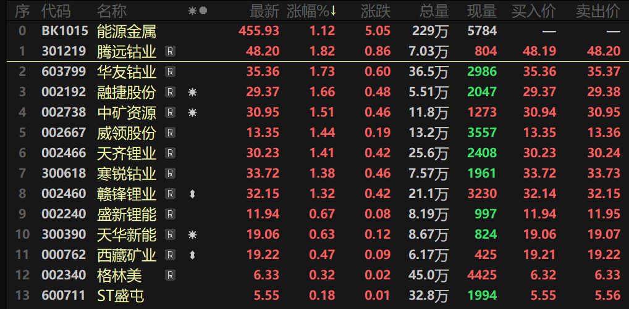
Task: Sort by 买入价 column header
Action: [534, 12]
